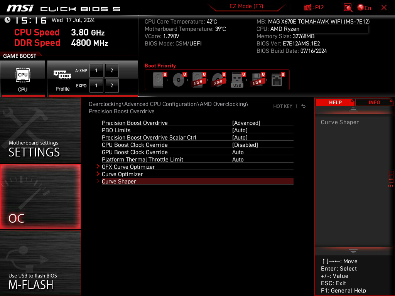Select the network boot device icon
395x296 pixels.
(277, 80)
